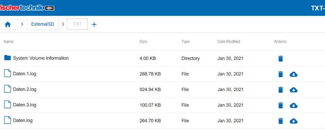
Task: Sort files by Name column header
Action: click(x=9, y=42)
